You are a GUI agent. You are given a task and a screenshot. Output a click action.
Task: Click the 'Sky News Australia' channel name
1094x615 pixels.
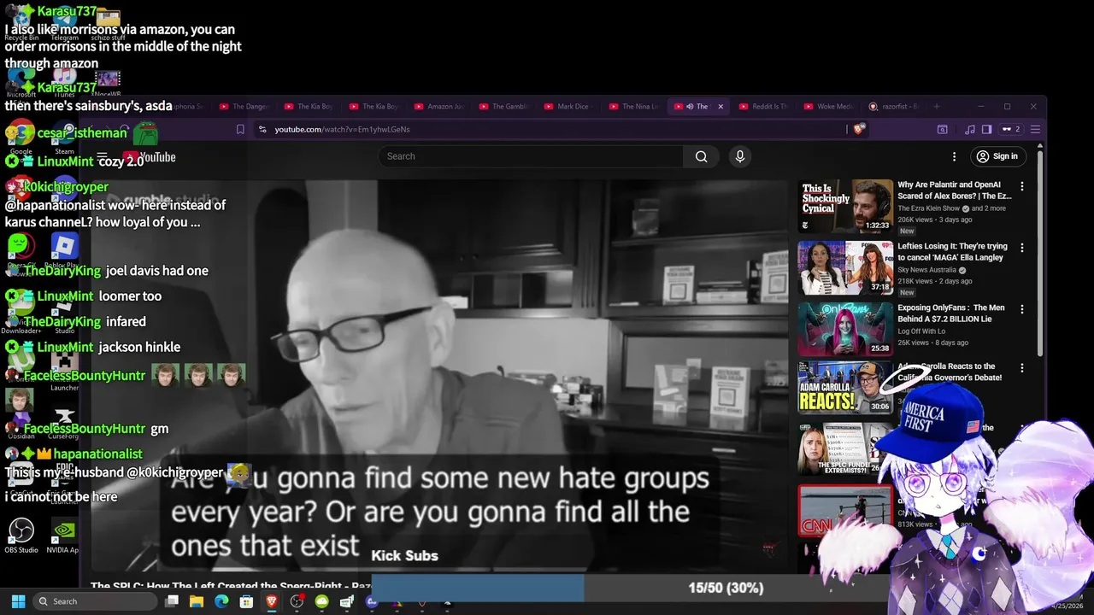coord(929,270)
